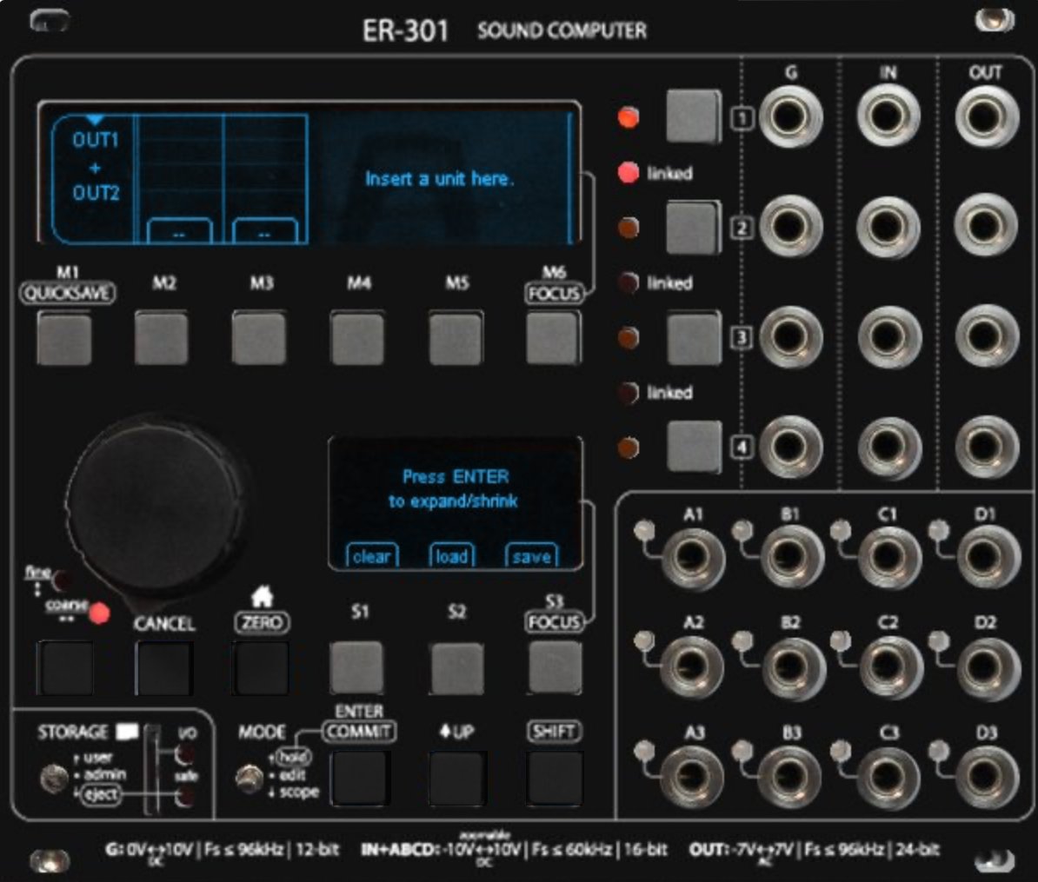This screenshot has height=882, width=1038.
Task: Click the A1 input jack
Action: (x=693, y=558)
